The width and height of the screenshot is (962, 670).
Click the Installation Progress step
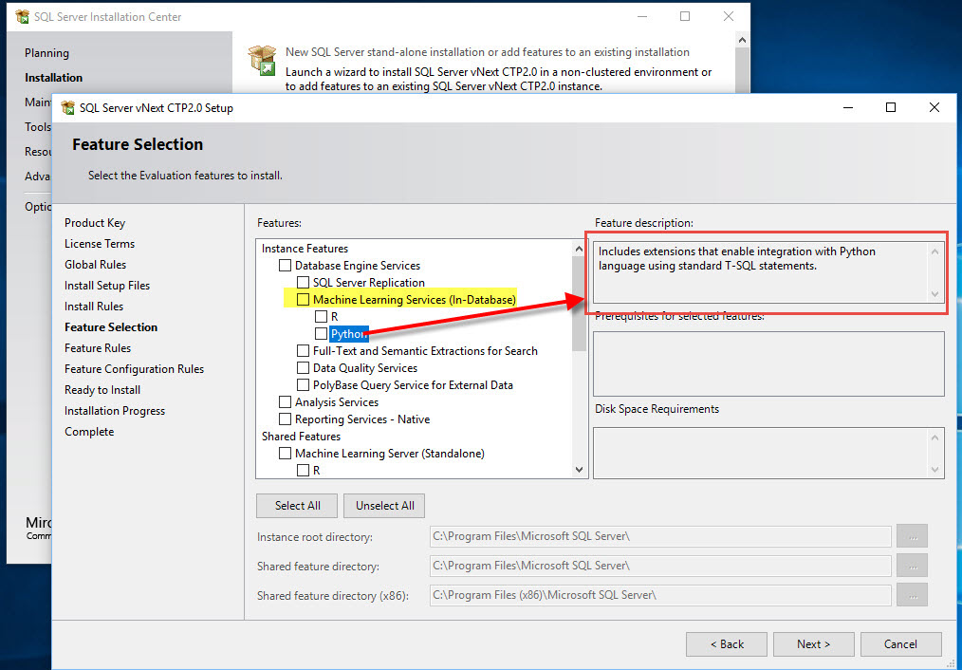115,411
